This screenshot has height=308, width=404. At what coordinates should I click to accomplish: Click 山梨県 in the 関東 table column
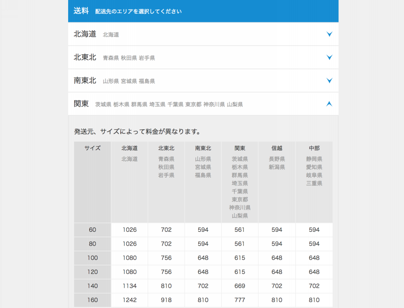pyautogui.click(x=240, y=216)
